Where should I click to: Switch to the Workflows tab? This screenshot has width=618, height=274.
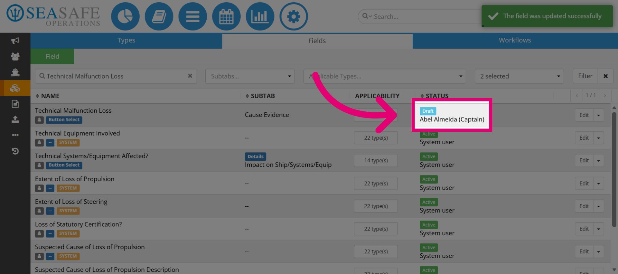pos(515,41)
